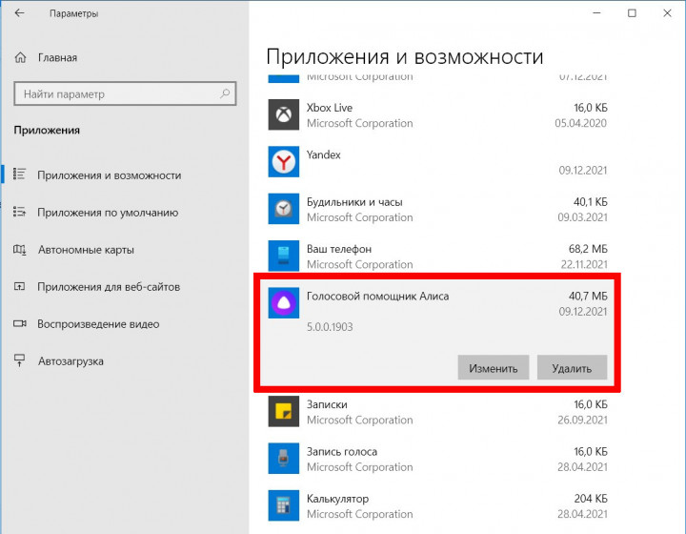The image size is (686, 534).
Task: Click the back arrow icon
Action: (21, 14)
